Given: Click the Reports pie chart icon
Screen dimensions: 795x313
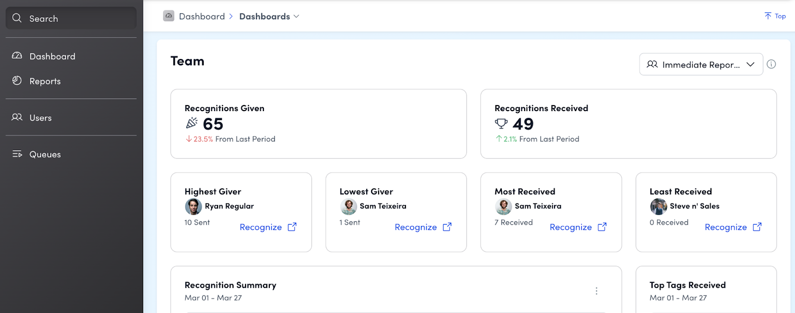Looking at the screenshot, I should pyautogui.click(x=17, y=81).
